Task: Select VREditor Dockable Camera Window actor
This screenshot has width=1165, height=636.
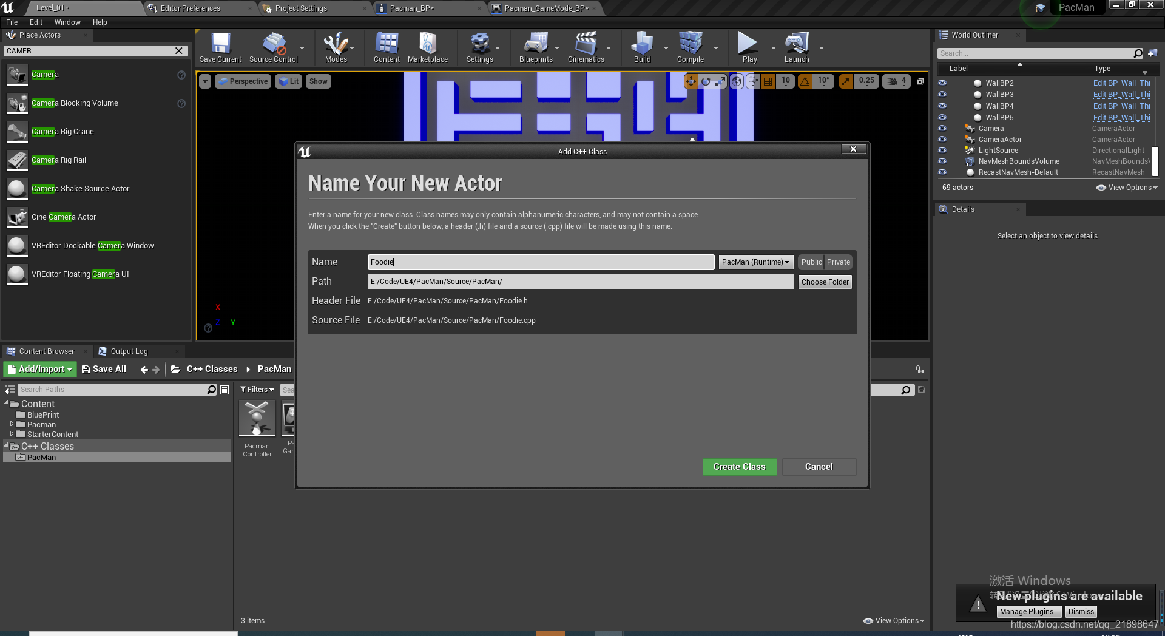Action: coord(95,246)
